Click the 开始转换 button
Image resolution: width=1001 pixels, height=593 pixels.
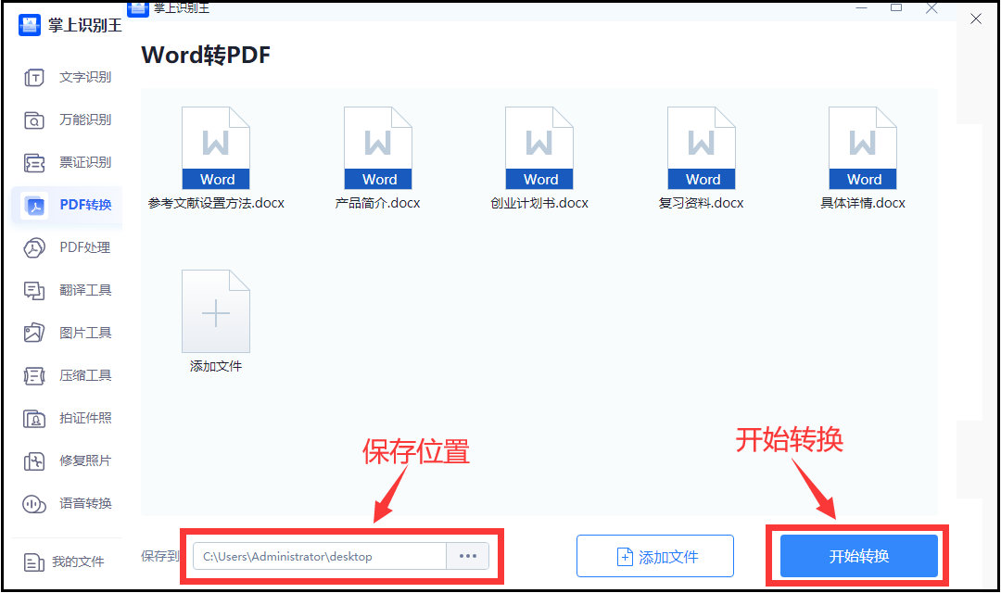(x=858, y=557)
